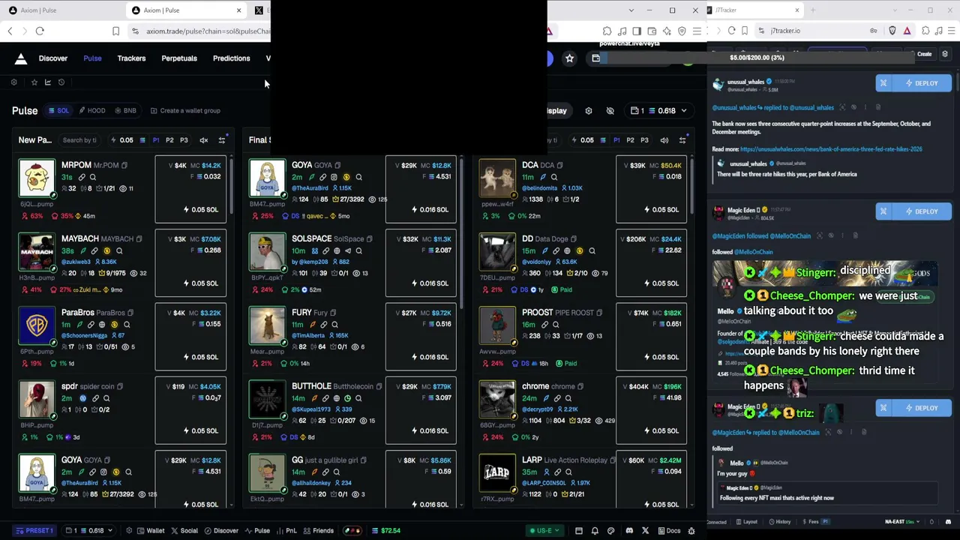This screenshot has height=540, width=960.
Task: Select preset P3 in New Pairs column
Action: point(184,140)
